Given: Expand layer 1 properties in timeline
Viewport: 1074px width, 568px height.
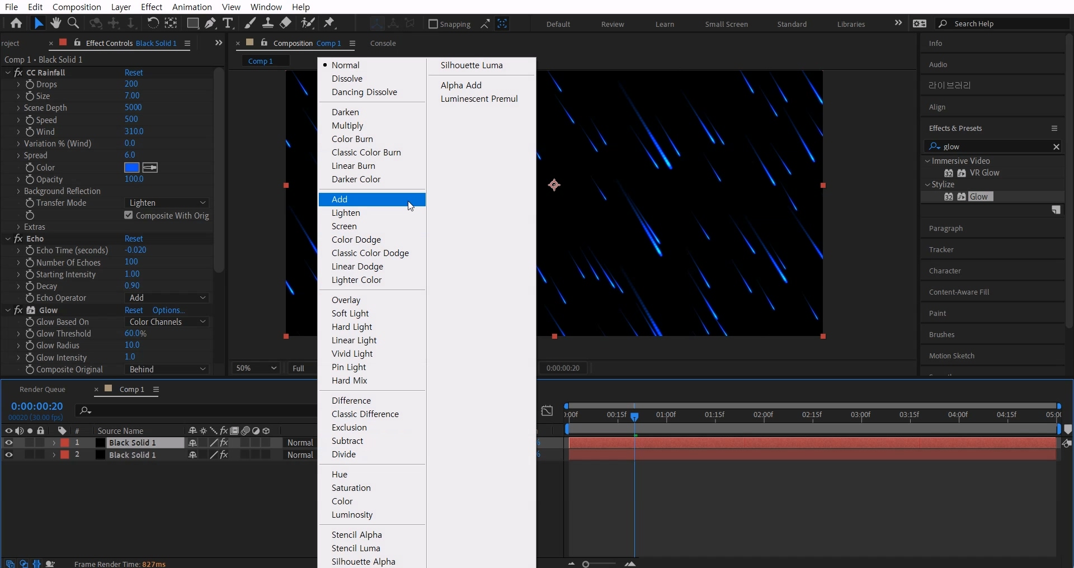Looking at the screenshot, I should click(x=54, y=443).
